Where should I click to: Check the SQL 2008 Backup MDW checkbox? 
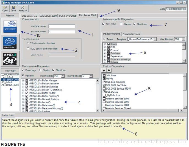104,89
